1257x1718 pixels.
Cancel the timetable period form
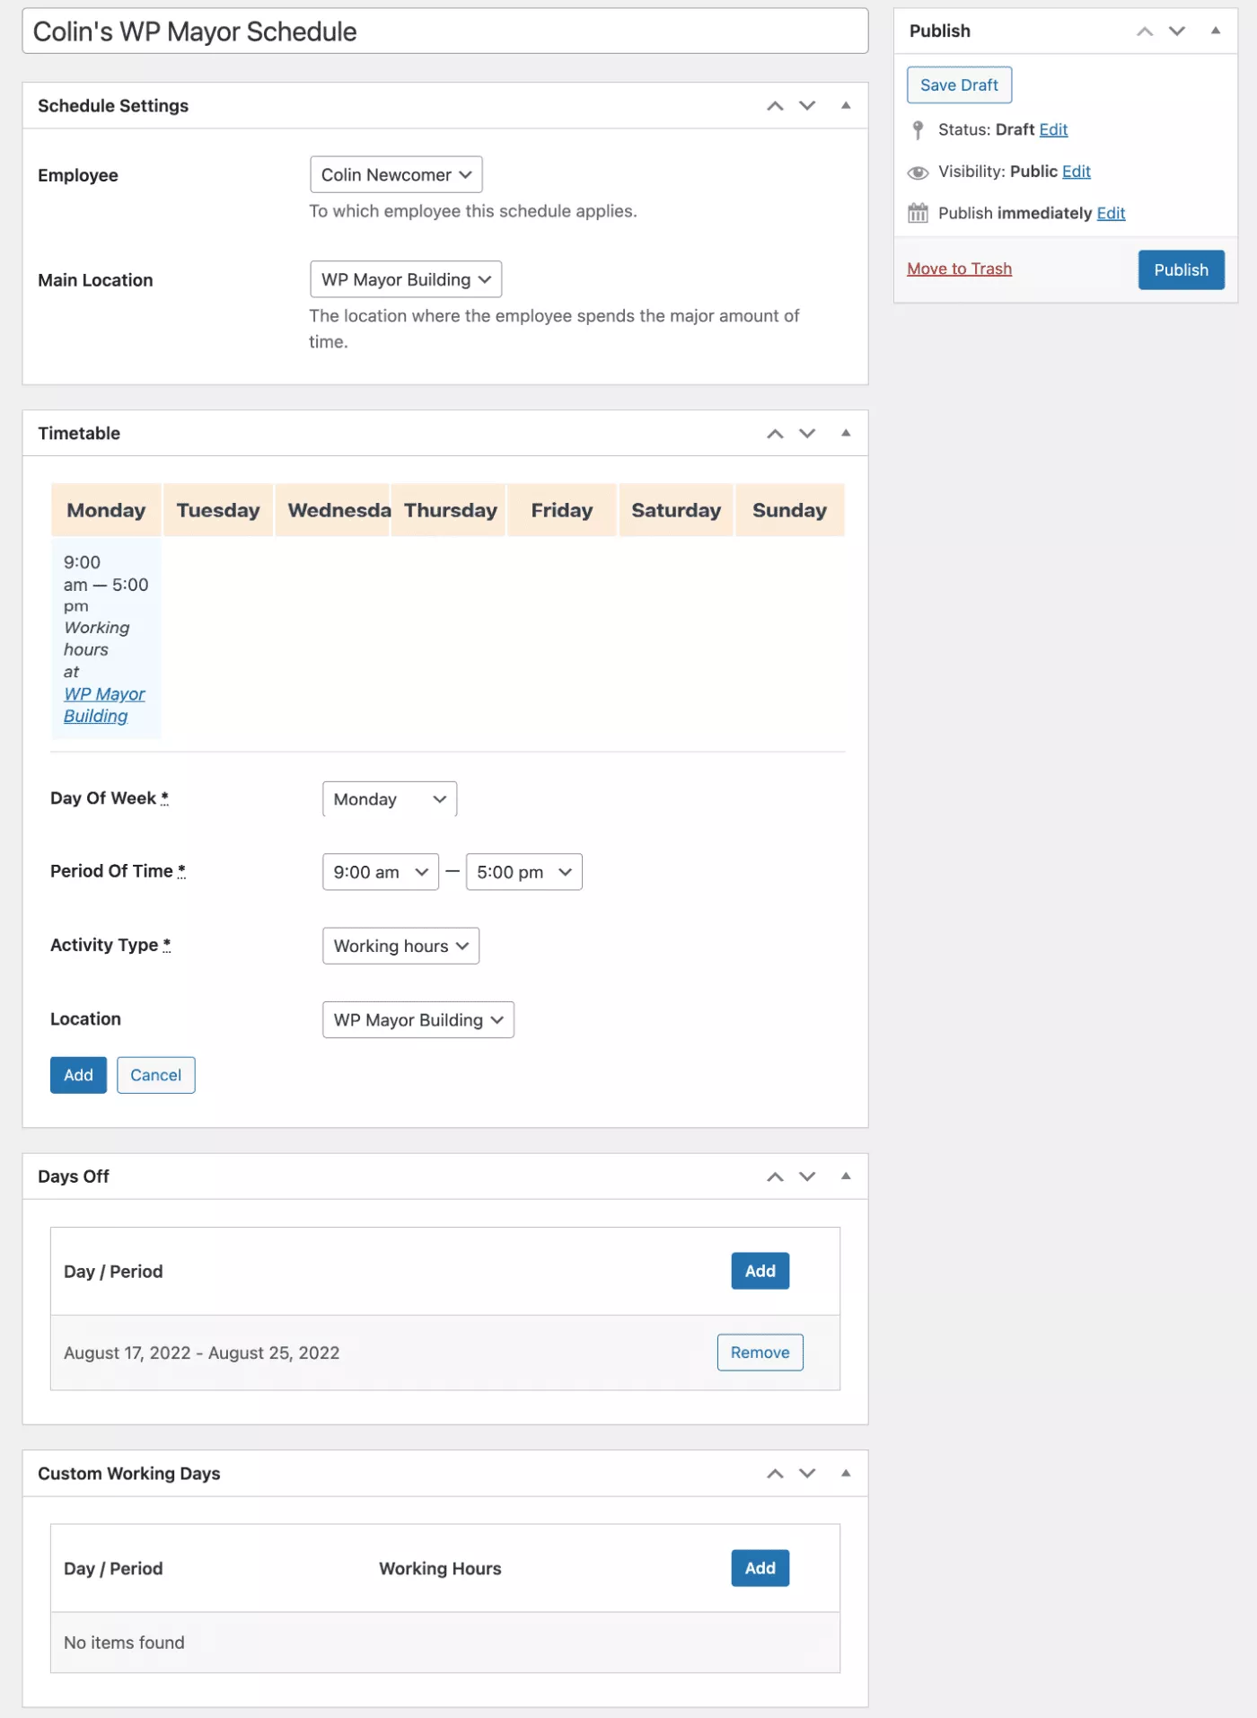pyautogui.click(x=156, y=1075)
